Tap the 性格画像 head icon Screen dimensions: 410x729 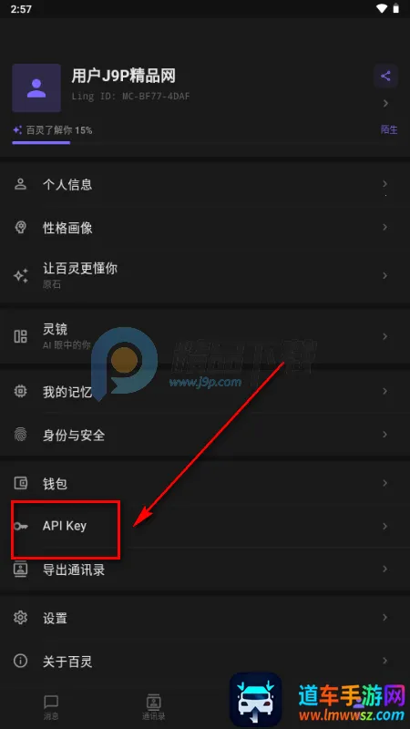[20, 227]
